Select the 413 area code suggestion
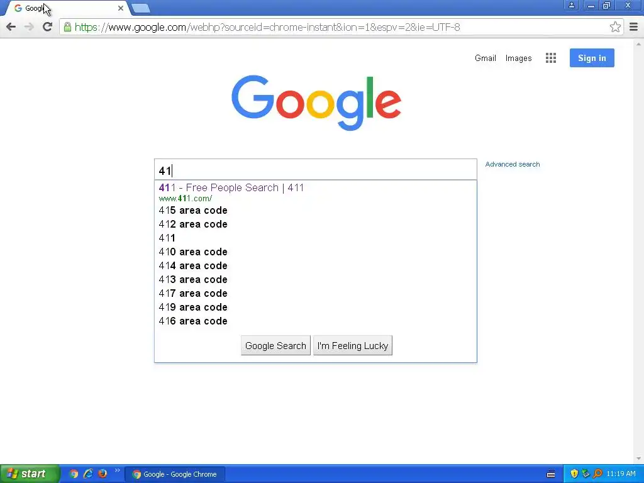 tap(316, 280)
